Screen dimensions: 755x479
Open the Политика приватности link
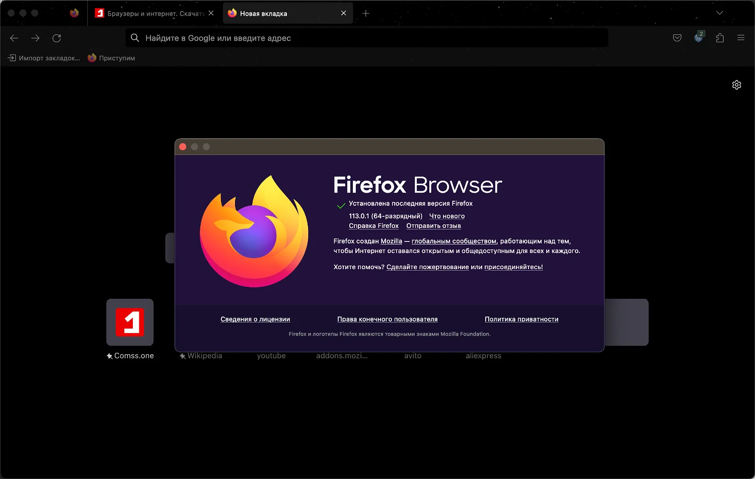click(521, 320)
